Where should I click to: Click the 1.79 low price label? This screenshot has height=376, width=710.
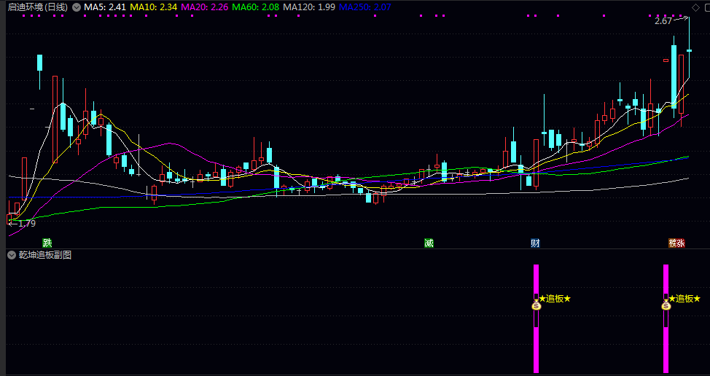coord(27,223)
